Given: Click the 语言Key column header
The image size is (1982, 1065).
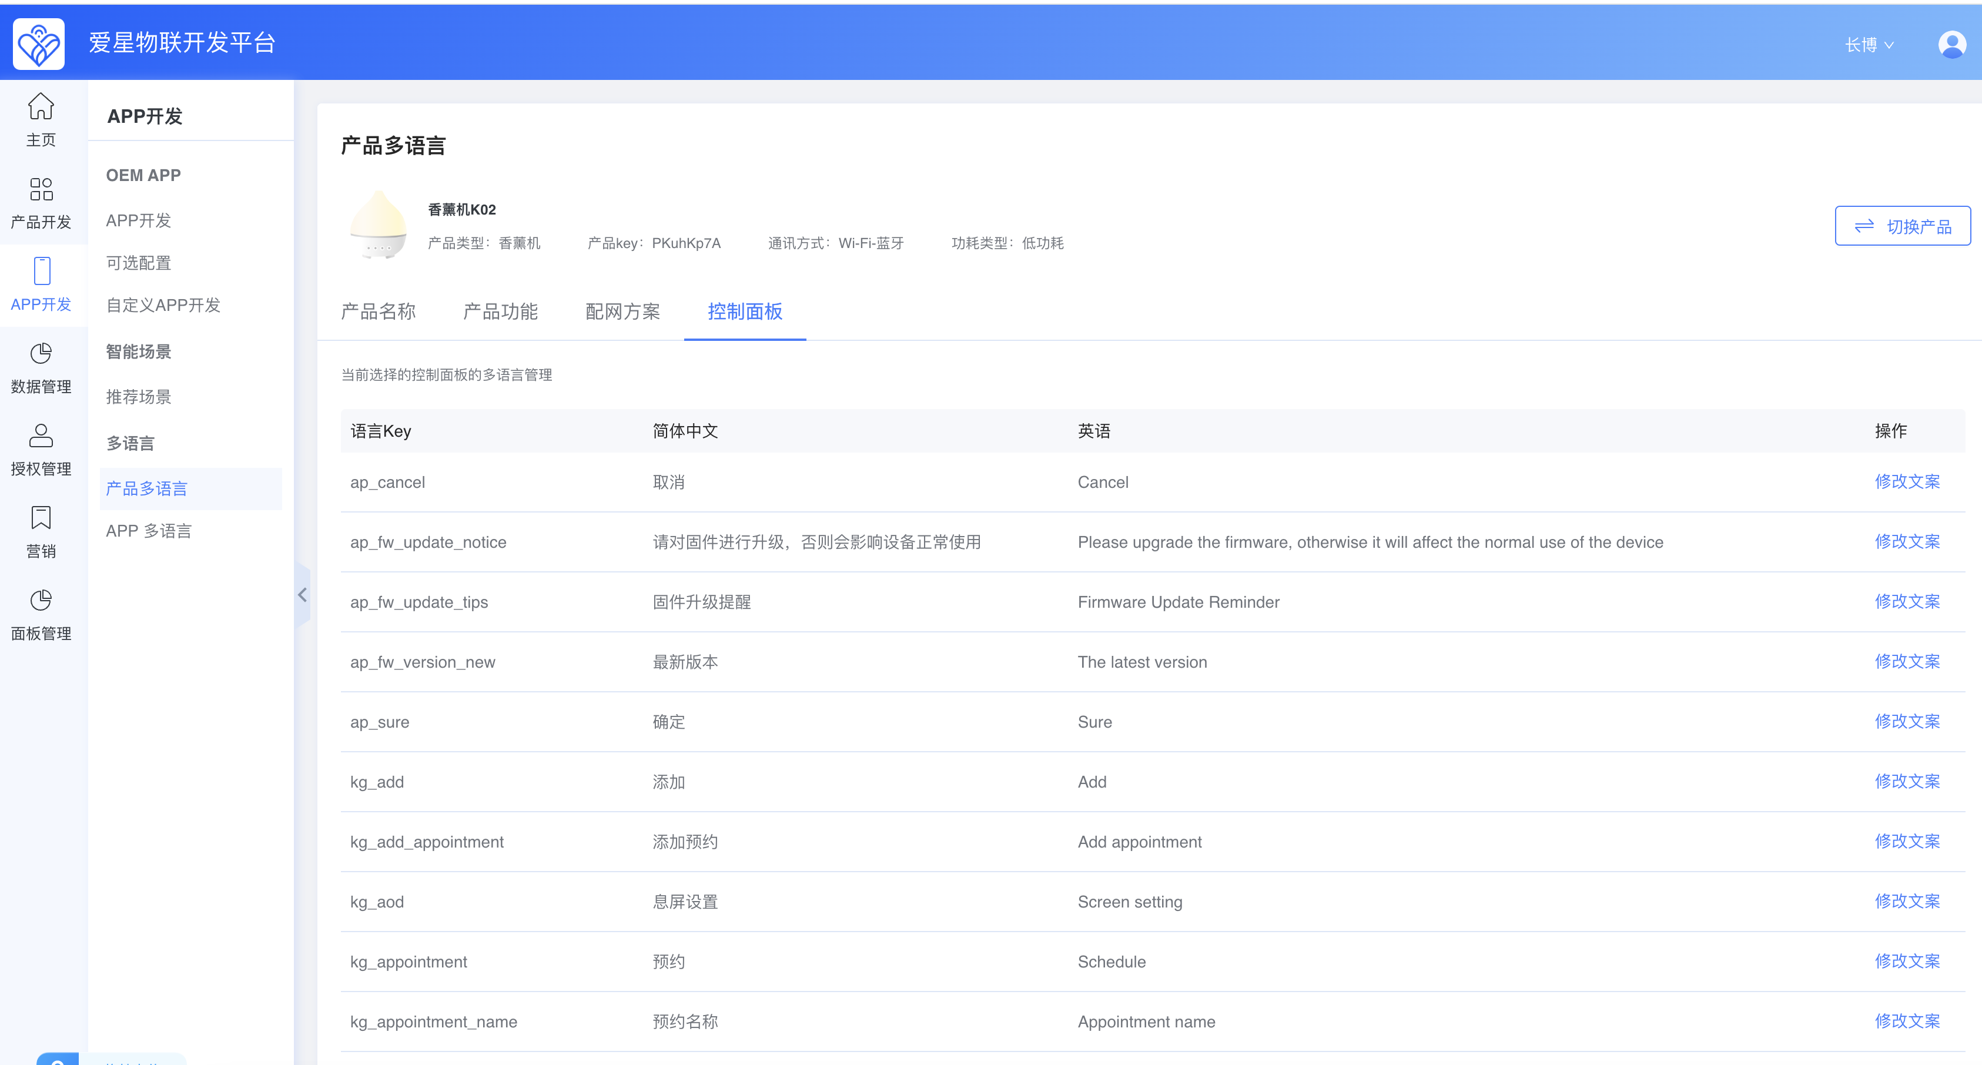Looking at the screenshot, I should (381, 431).
